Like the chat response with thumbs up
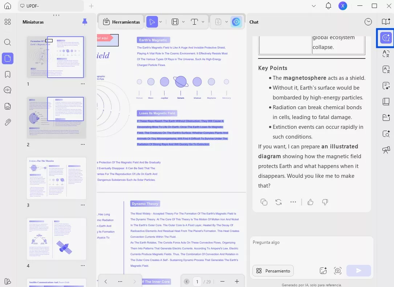 (310, 202)
